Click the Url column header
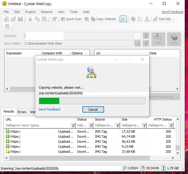This screenshot has width=188, height=174. coord(121,53)
